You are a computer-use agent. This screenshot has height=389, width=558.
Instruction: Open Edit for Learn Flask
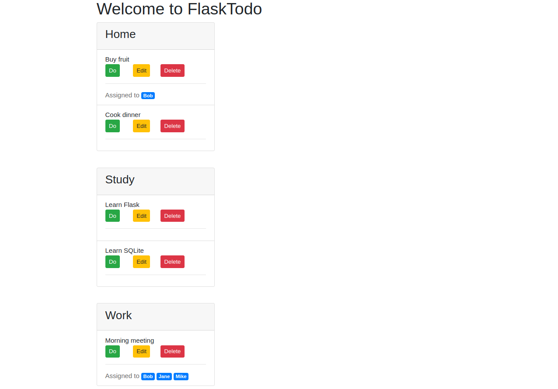(141, 216)
